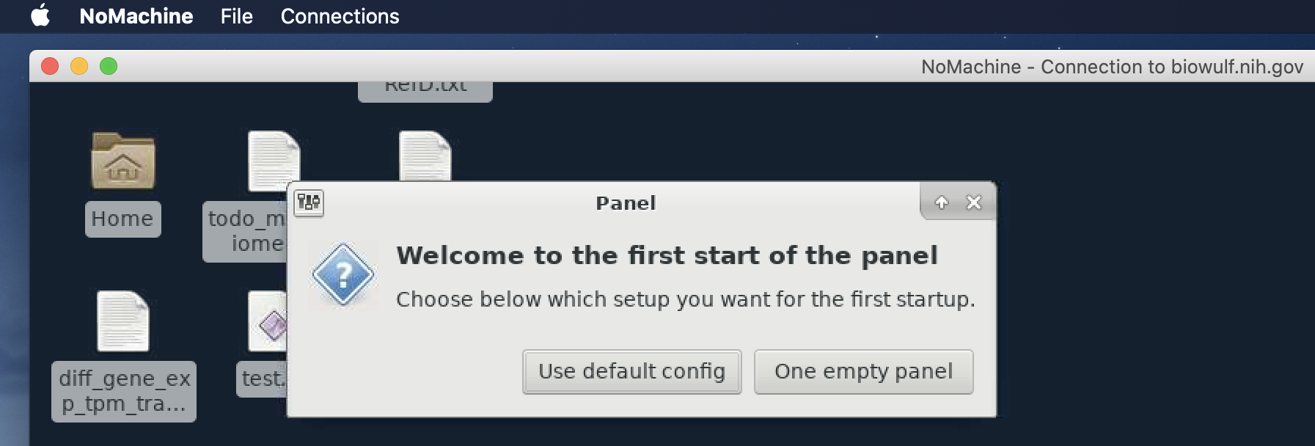The image size is (1315, 446).
Task: Open the Home folder icon
Action: click(122, 161)
